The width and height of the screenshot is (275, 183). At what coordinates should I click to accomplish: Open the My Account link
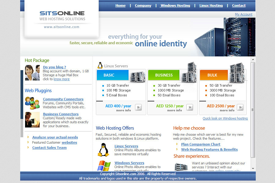pyautogui.click(x=244, y=14)
